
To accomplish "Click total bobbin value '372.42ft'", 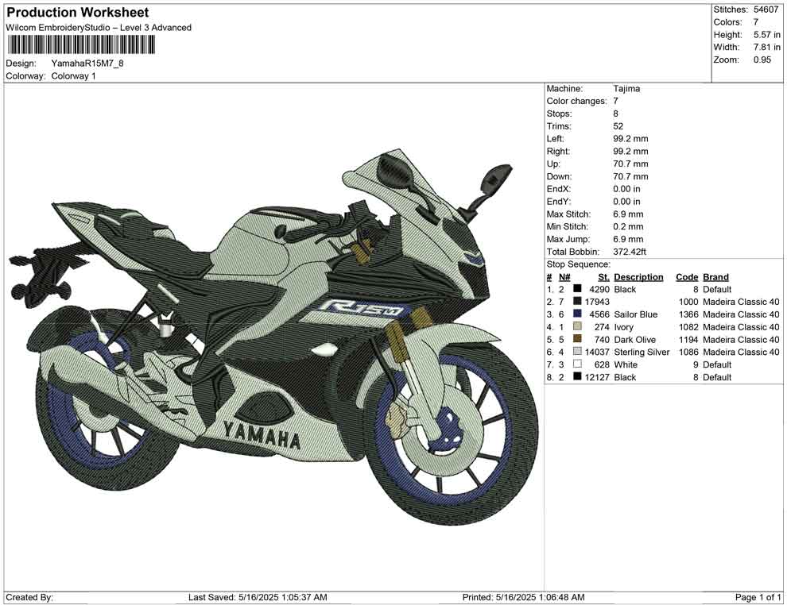I will [630, 252].
